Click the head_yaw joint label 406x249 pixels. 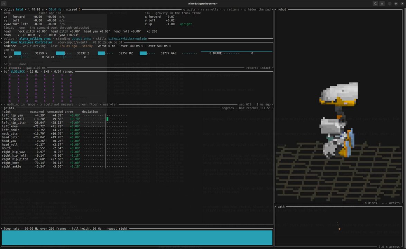pyautogui.click(x=9, y=141)
